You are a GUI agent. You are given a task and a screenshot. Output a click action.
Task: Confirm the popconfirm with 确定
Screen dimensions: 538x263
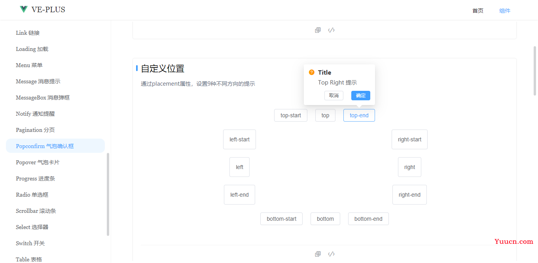(361, 96)
